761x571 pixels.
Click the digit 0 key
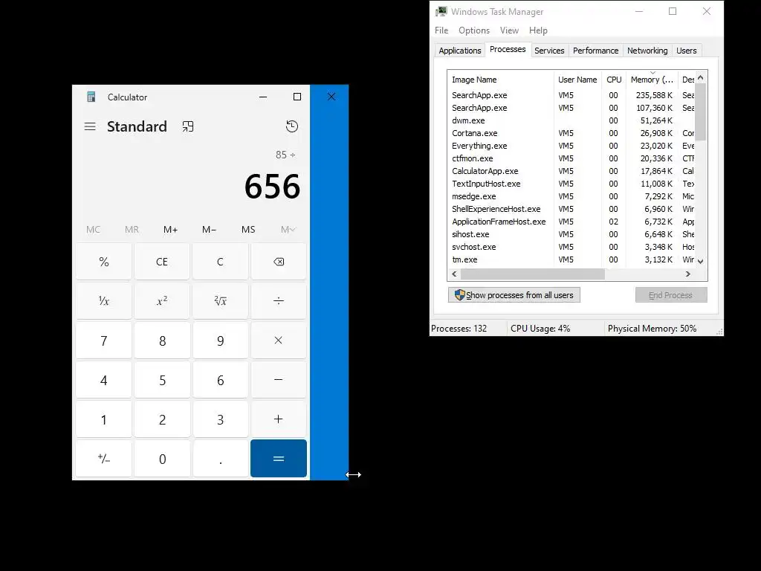pos(162,458)
